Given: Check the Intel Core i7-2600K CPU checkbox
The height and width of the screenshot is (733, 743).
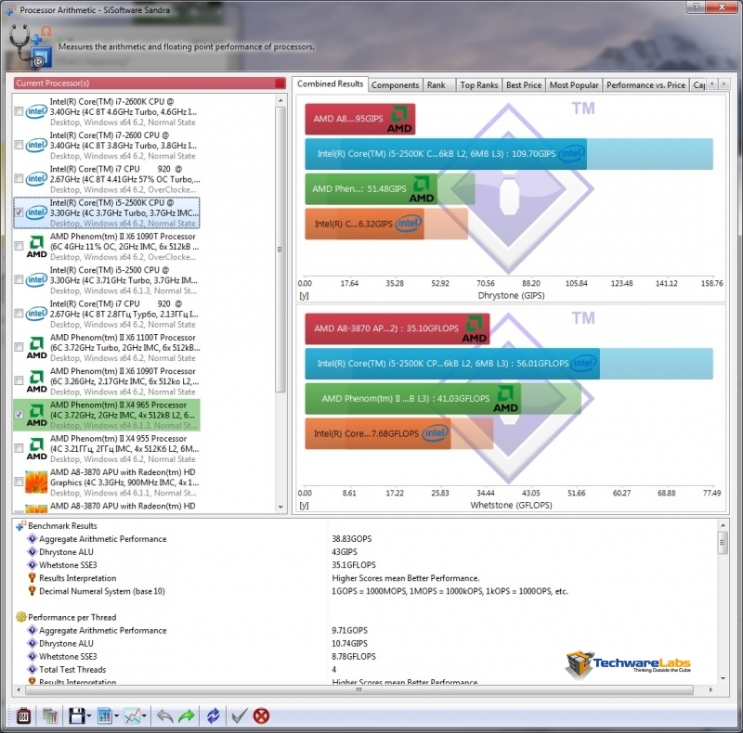Looking at the screenshot, I should [19, 111].
